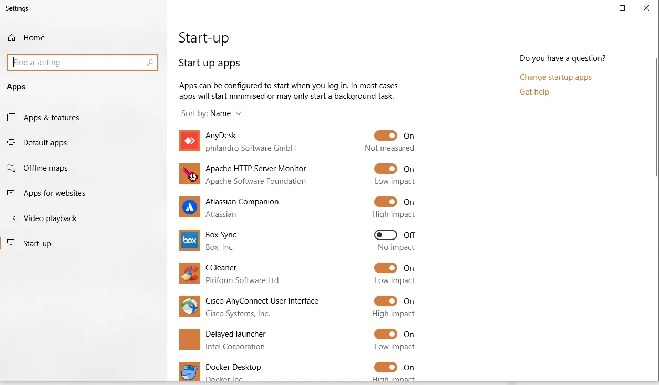Click the Not measured impact label
659x385 pixels.
point(389,148)
